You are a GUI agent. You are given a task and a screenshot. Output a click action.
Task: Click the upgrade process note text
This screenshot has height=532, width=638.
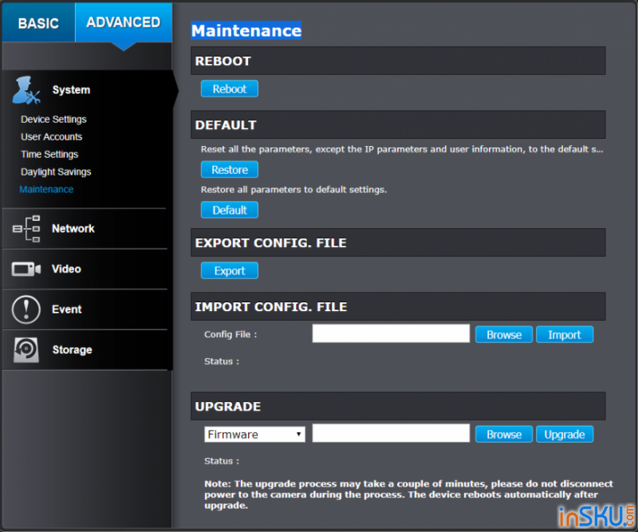(408, 495)
